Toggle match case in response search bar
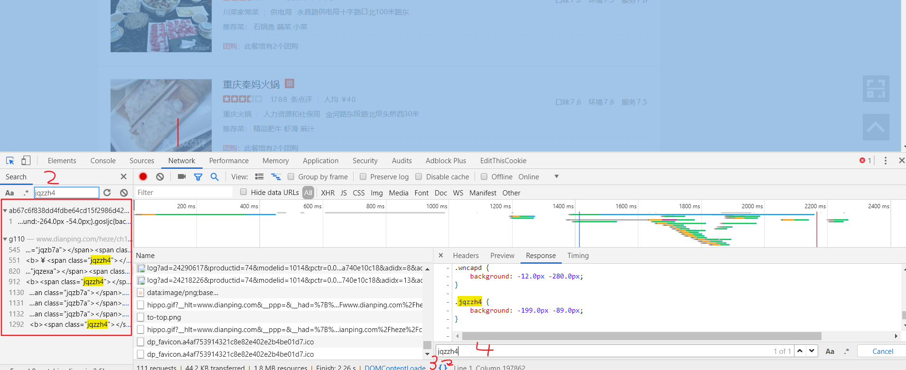 (x=830, y=351)
